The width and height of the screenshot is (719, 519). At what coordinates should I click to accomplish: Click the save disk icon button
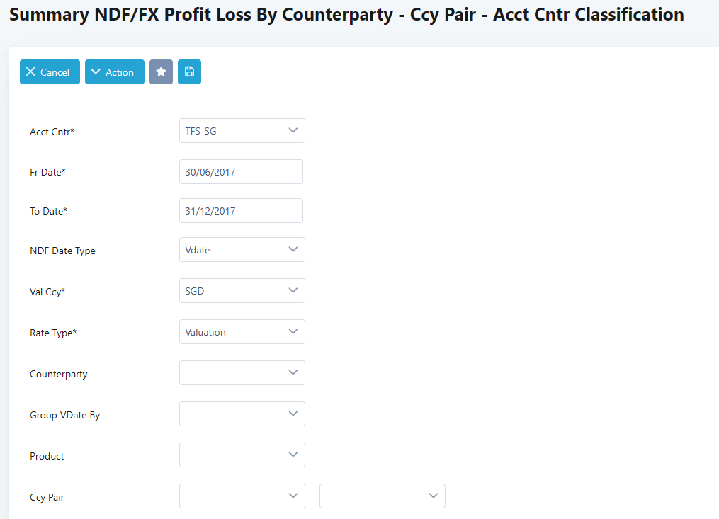[189, 72]
